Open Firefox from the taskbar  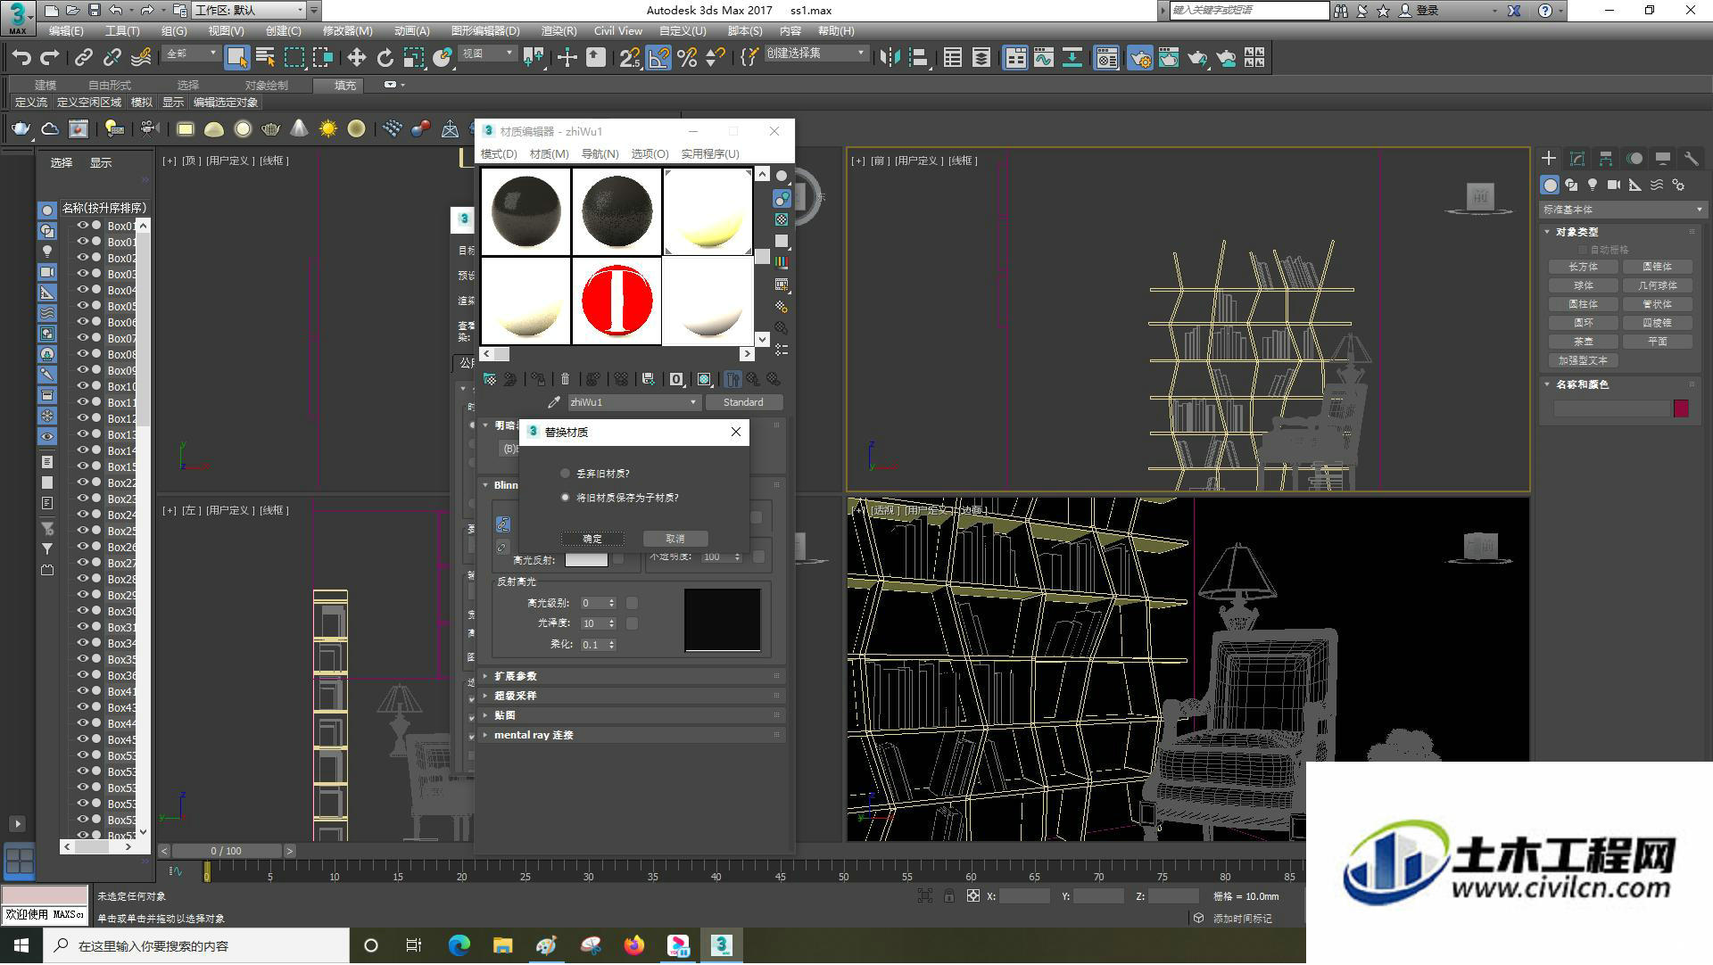(x=633, y=945)
